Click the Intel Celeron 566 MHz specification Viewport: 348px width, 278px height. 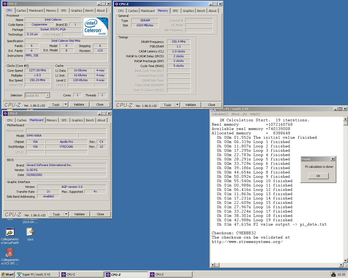click(66, 41)
